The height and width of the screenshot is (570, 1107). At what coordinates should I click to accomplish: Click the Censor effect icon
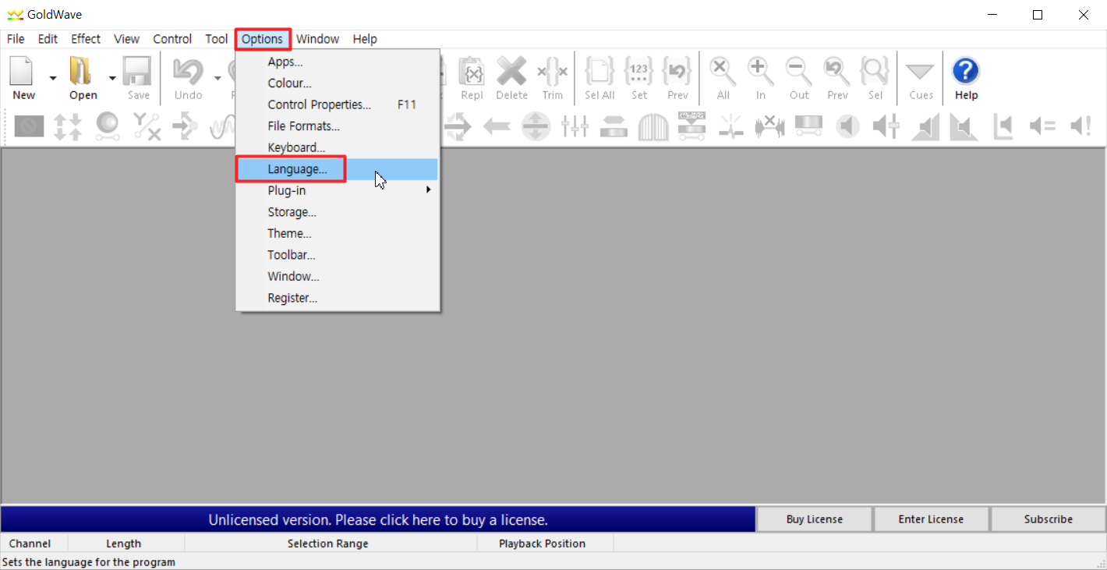[29, 126]
